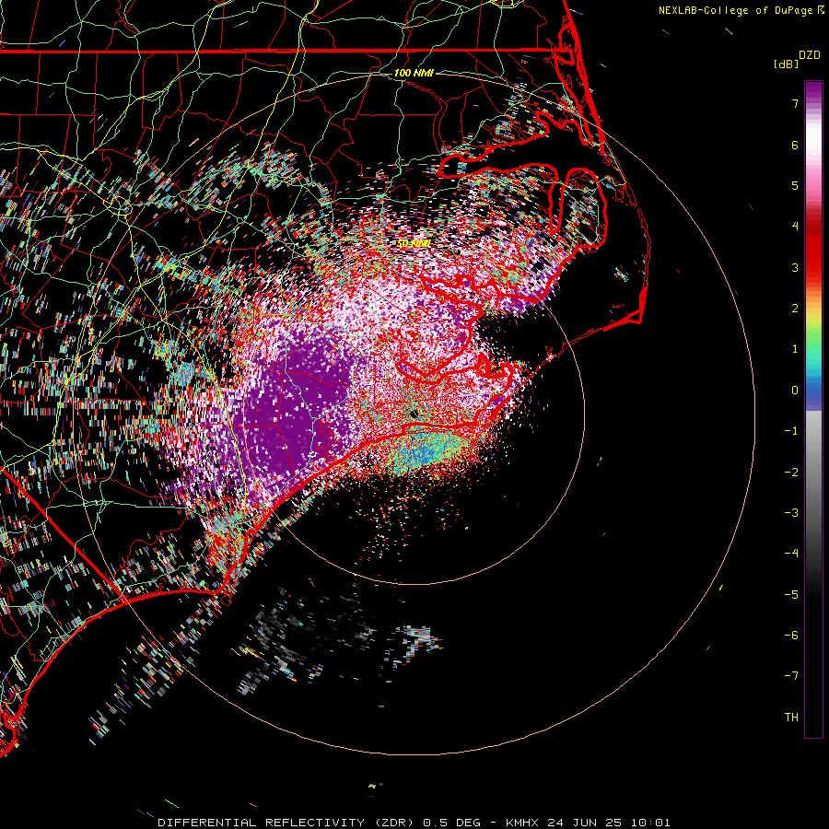This screenshot has width=829, height=829.
Task: Select the 5 dB scale value
Action: pos(795,185)
